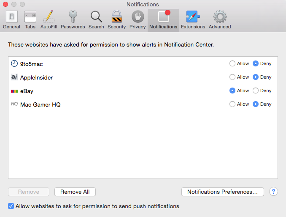Open help with the question mark button
Image resolution: width=286 pixels, height=217 pixels.
273,192
